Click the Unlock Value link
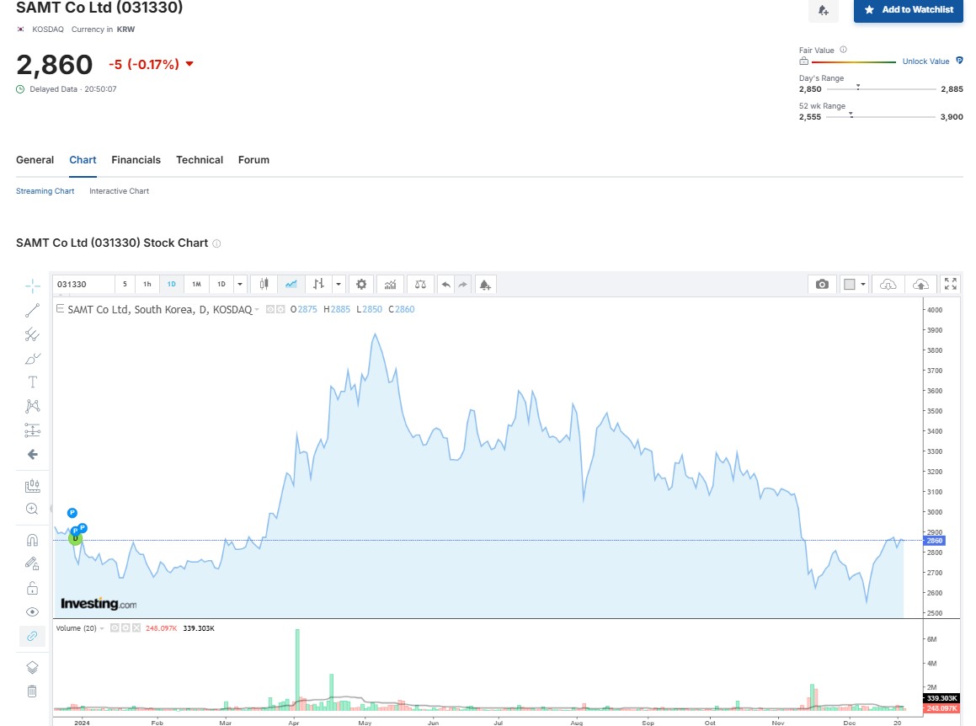 (x=925, y=61)
